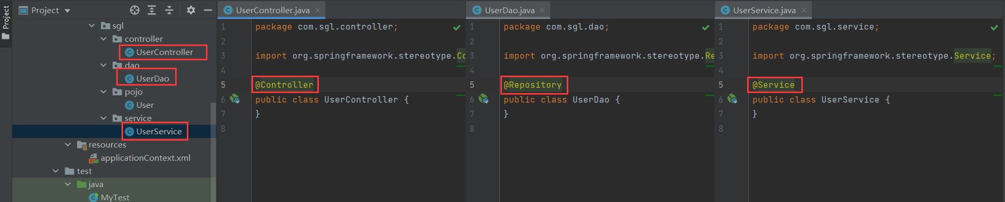The height and width of the screenshot is (202, 1005).
Task: Click Spring bean gutter icon in UserController editor
Action: 235,99
